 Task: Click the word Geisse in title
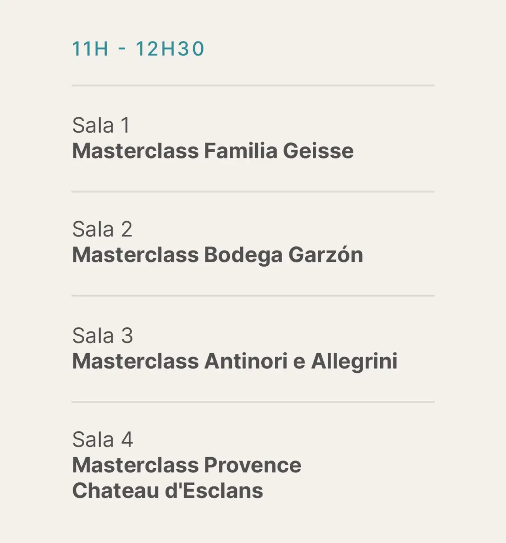click(318, 151)
